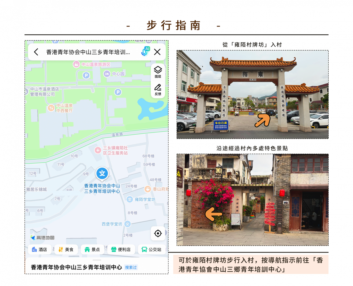Screen dimensions: 353x286
Task: Click the 高德地图 logo
Action: (x=42, y=238)
